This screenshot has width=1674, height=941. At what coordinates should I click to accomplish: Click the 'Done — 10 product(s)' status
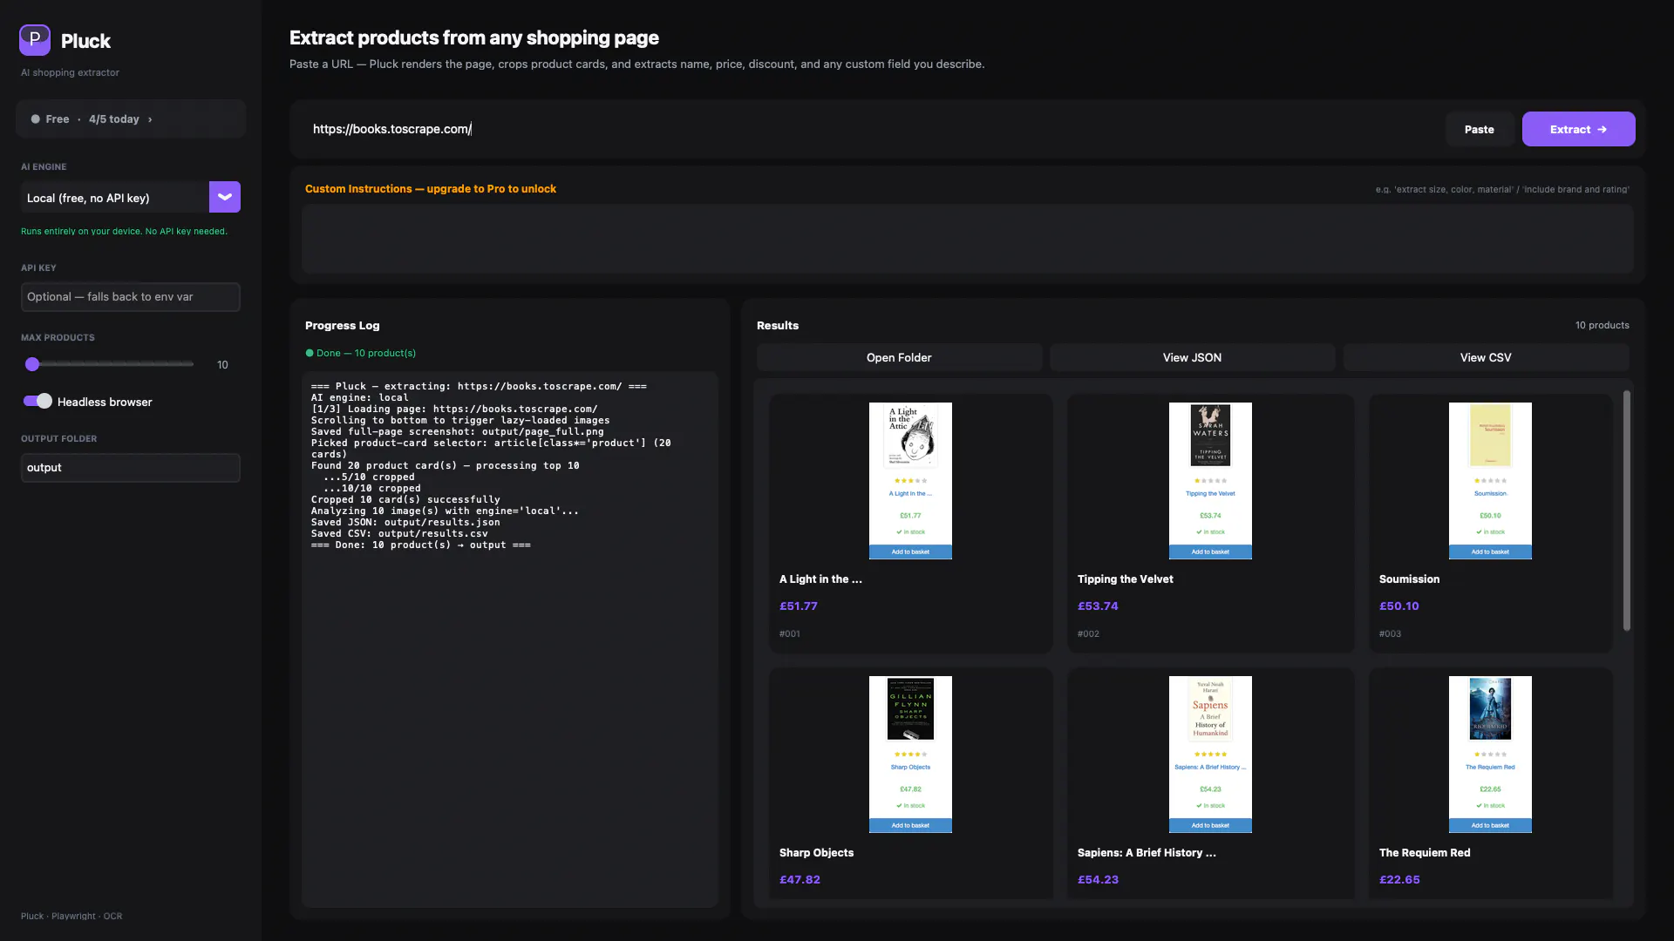point(360,353)
